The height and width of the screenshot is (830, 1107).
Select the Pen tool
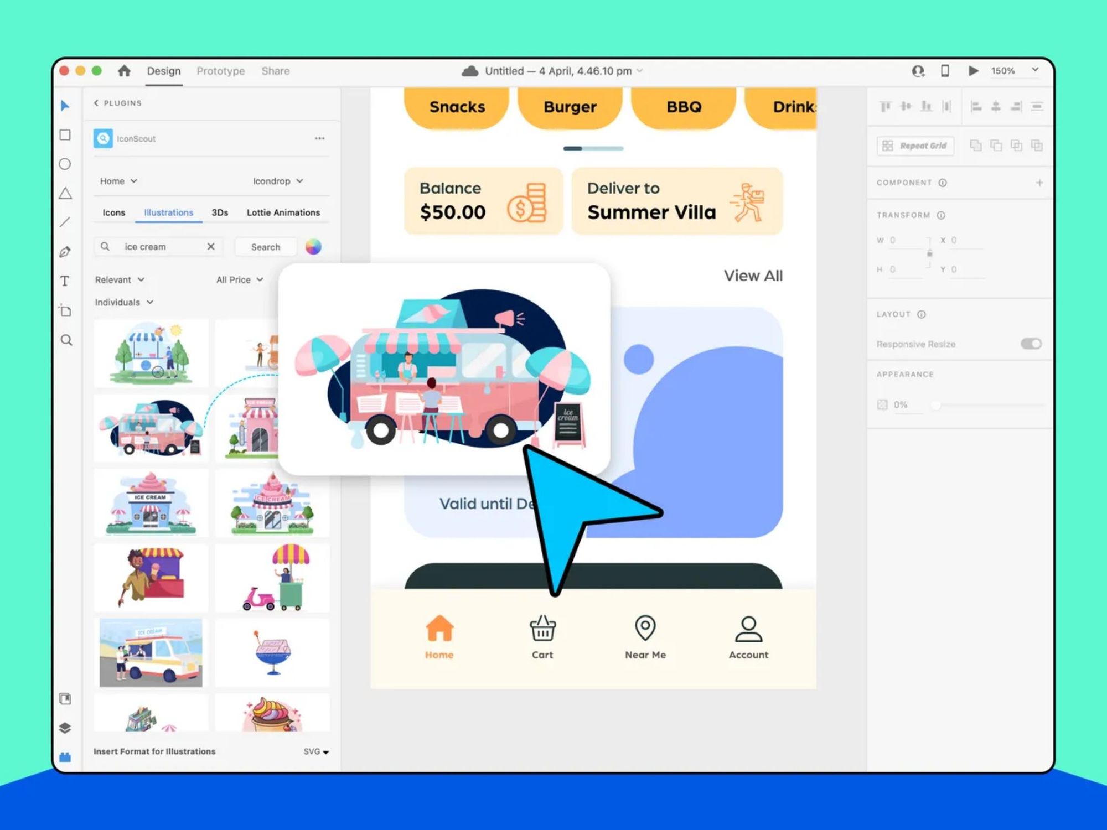click(x=65, y=251)
